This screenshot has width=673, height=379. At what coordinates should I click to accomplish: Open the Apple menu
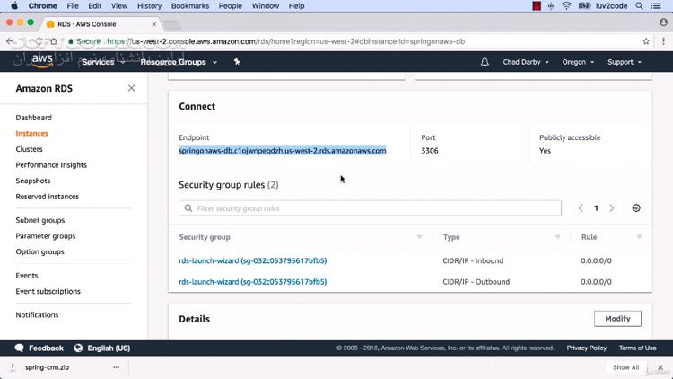pos(14,6)
